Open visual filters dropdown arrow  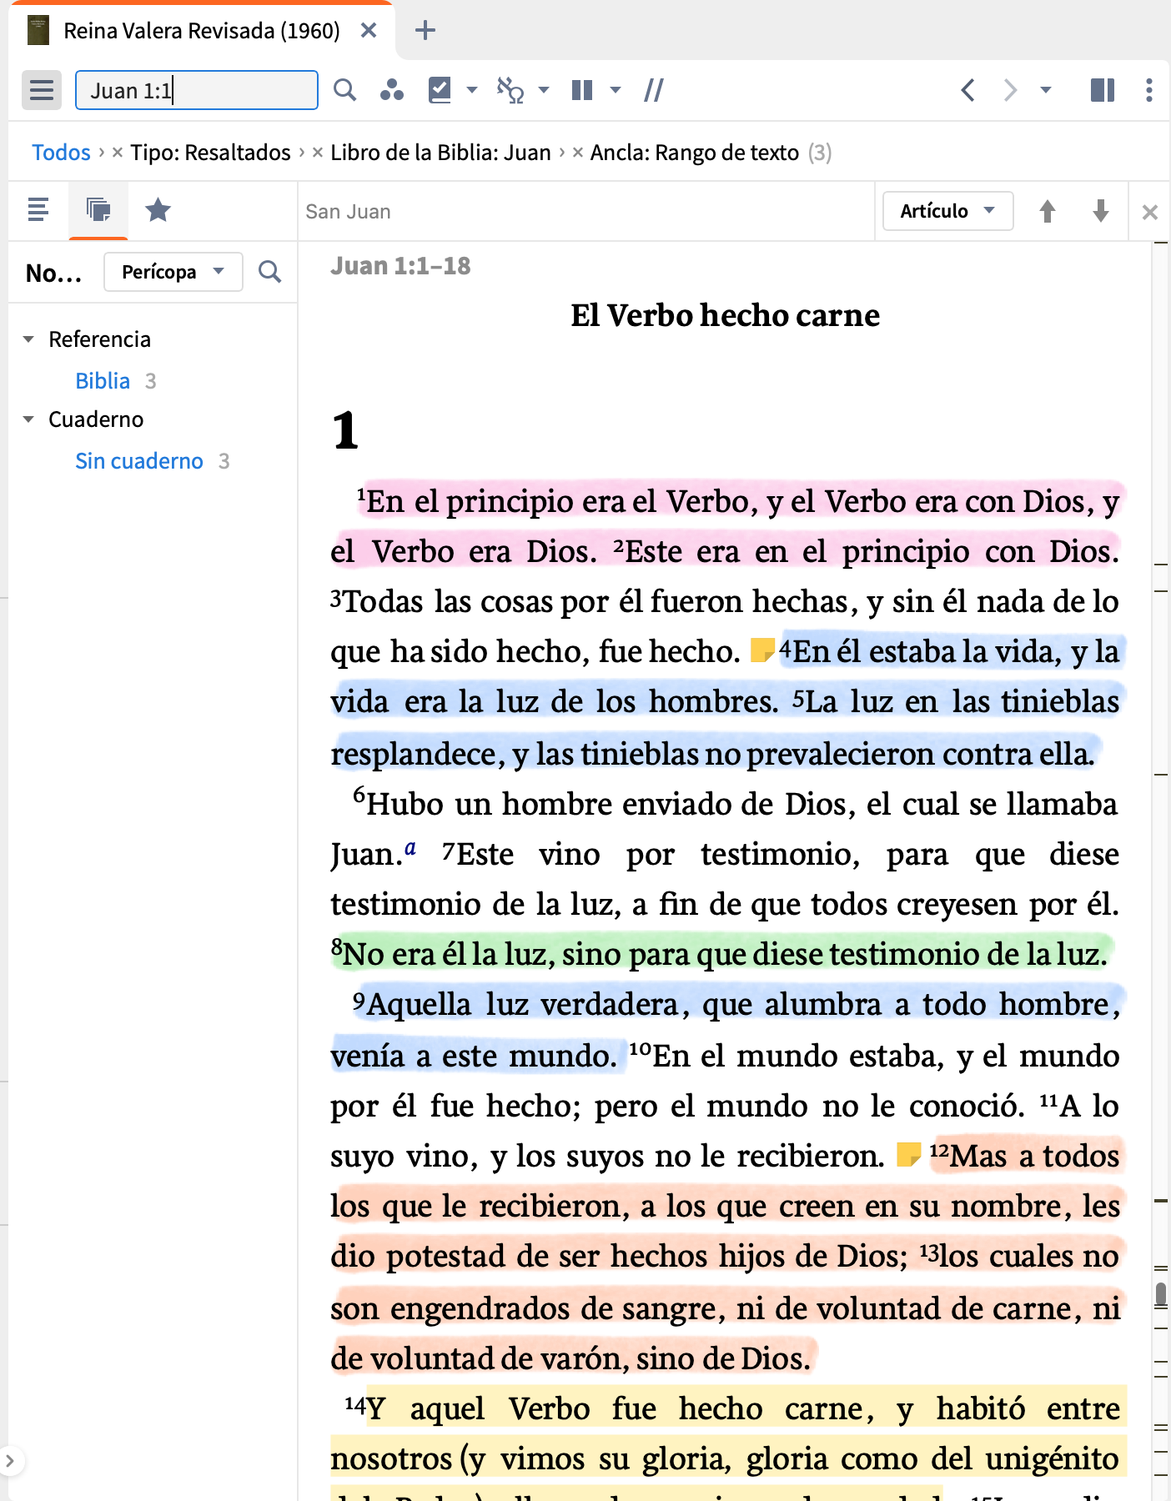472,90
